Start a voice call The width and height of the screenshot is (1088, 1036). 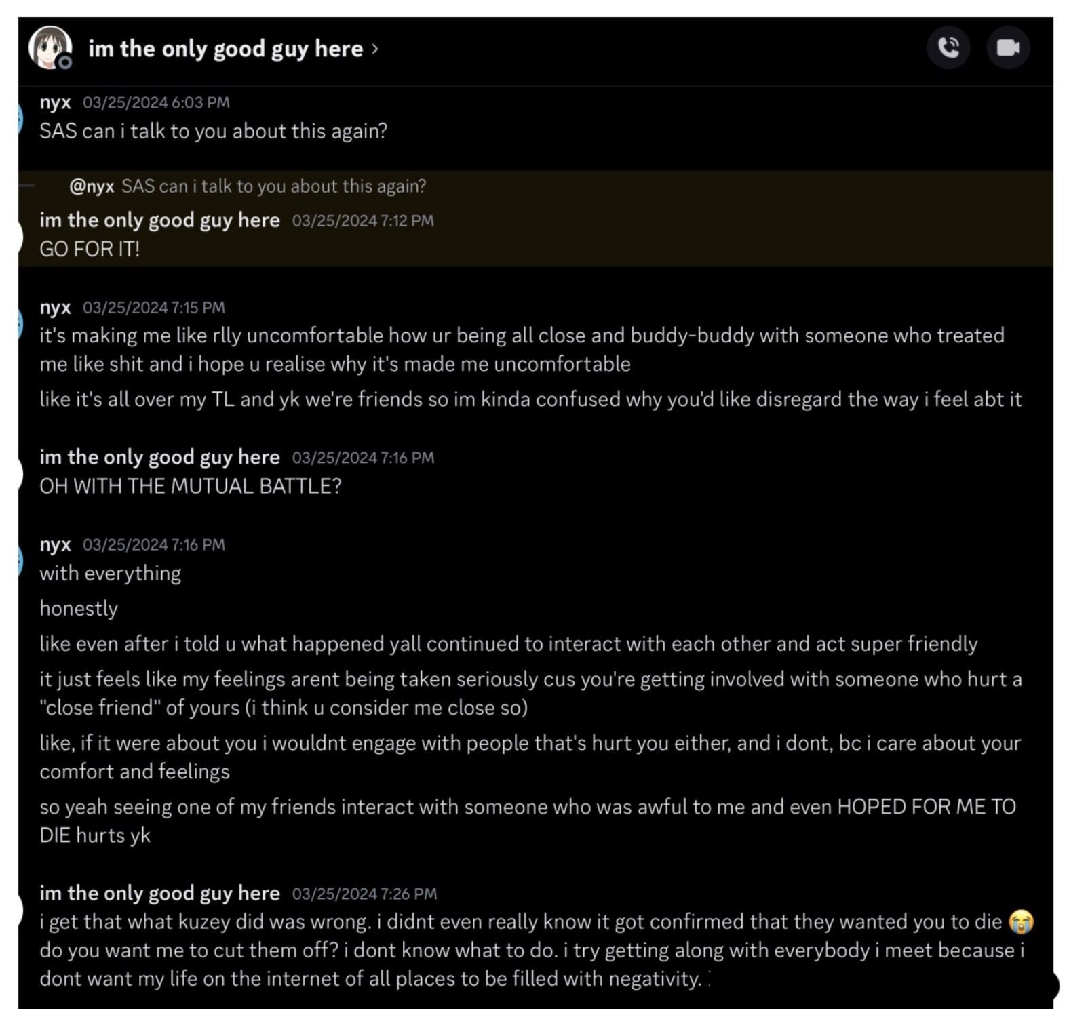point(948,47)
